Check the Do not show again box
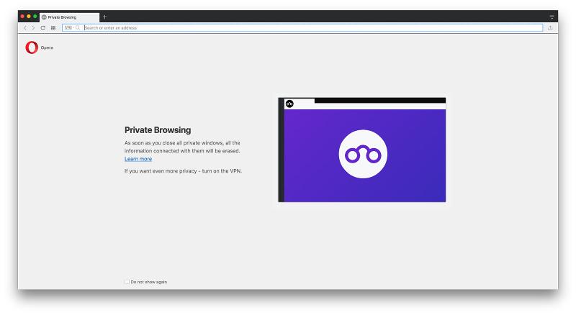Viewport: 576px width, 315px height. click(127, 282)
